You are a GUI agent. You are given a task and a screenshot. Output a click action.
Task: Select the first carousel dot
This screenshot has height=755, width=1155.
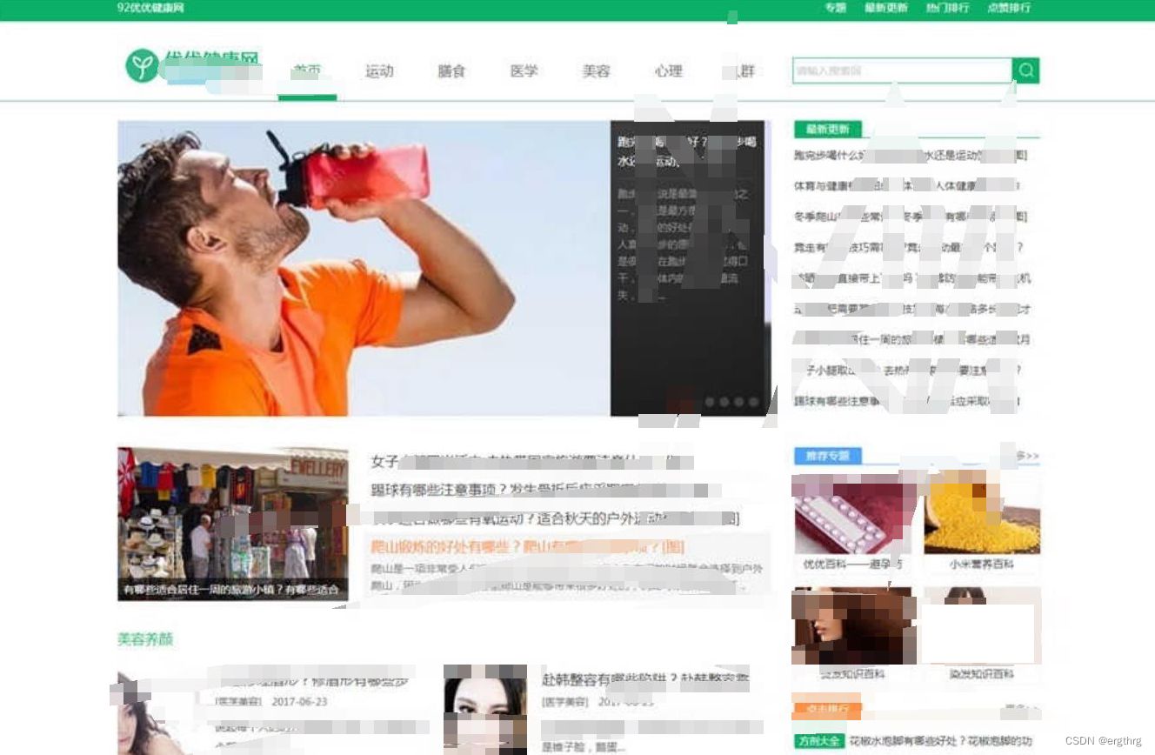(x=711, y=402)
